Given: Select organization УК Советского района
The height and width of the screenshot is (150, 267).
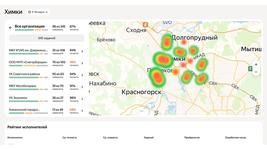Looking at the screenshot, I should pyautogui.click(x=24, y=74).
